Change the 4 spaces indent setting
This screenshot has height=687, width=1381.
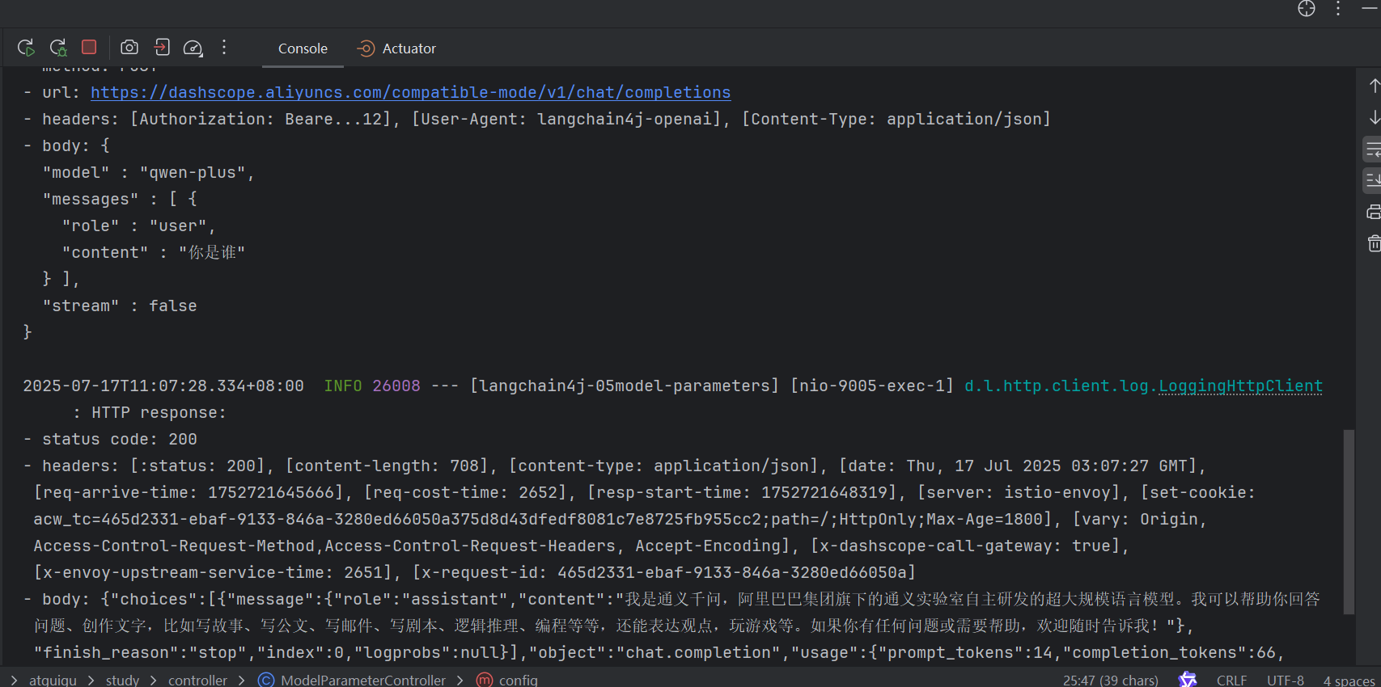pyautogui.click(x=1349, y=681)
